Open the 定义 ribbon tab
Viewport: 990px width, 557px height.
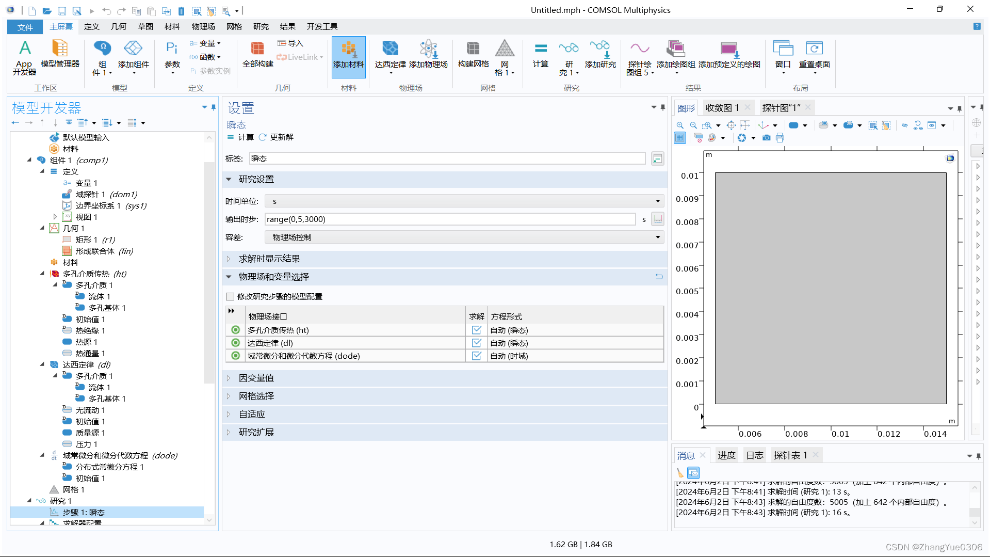coord(91,26)
